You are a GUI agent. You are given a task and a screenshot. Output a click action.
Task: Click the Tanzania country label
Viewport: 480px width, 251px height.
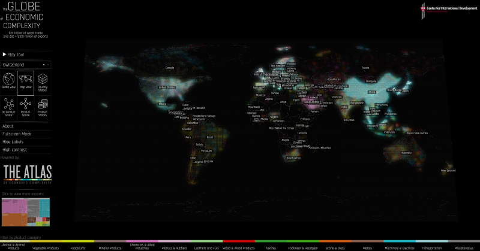pos(302,134)
